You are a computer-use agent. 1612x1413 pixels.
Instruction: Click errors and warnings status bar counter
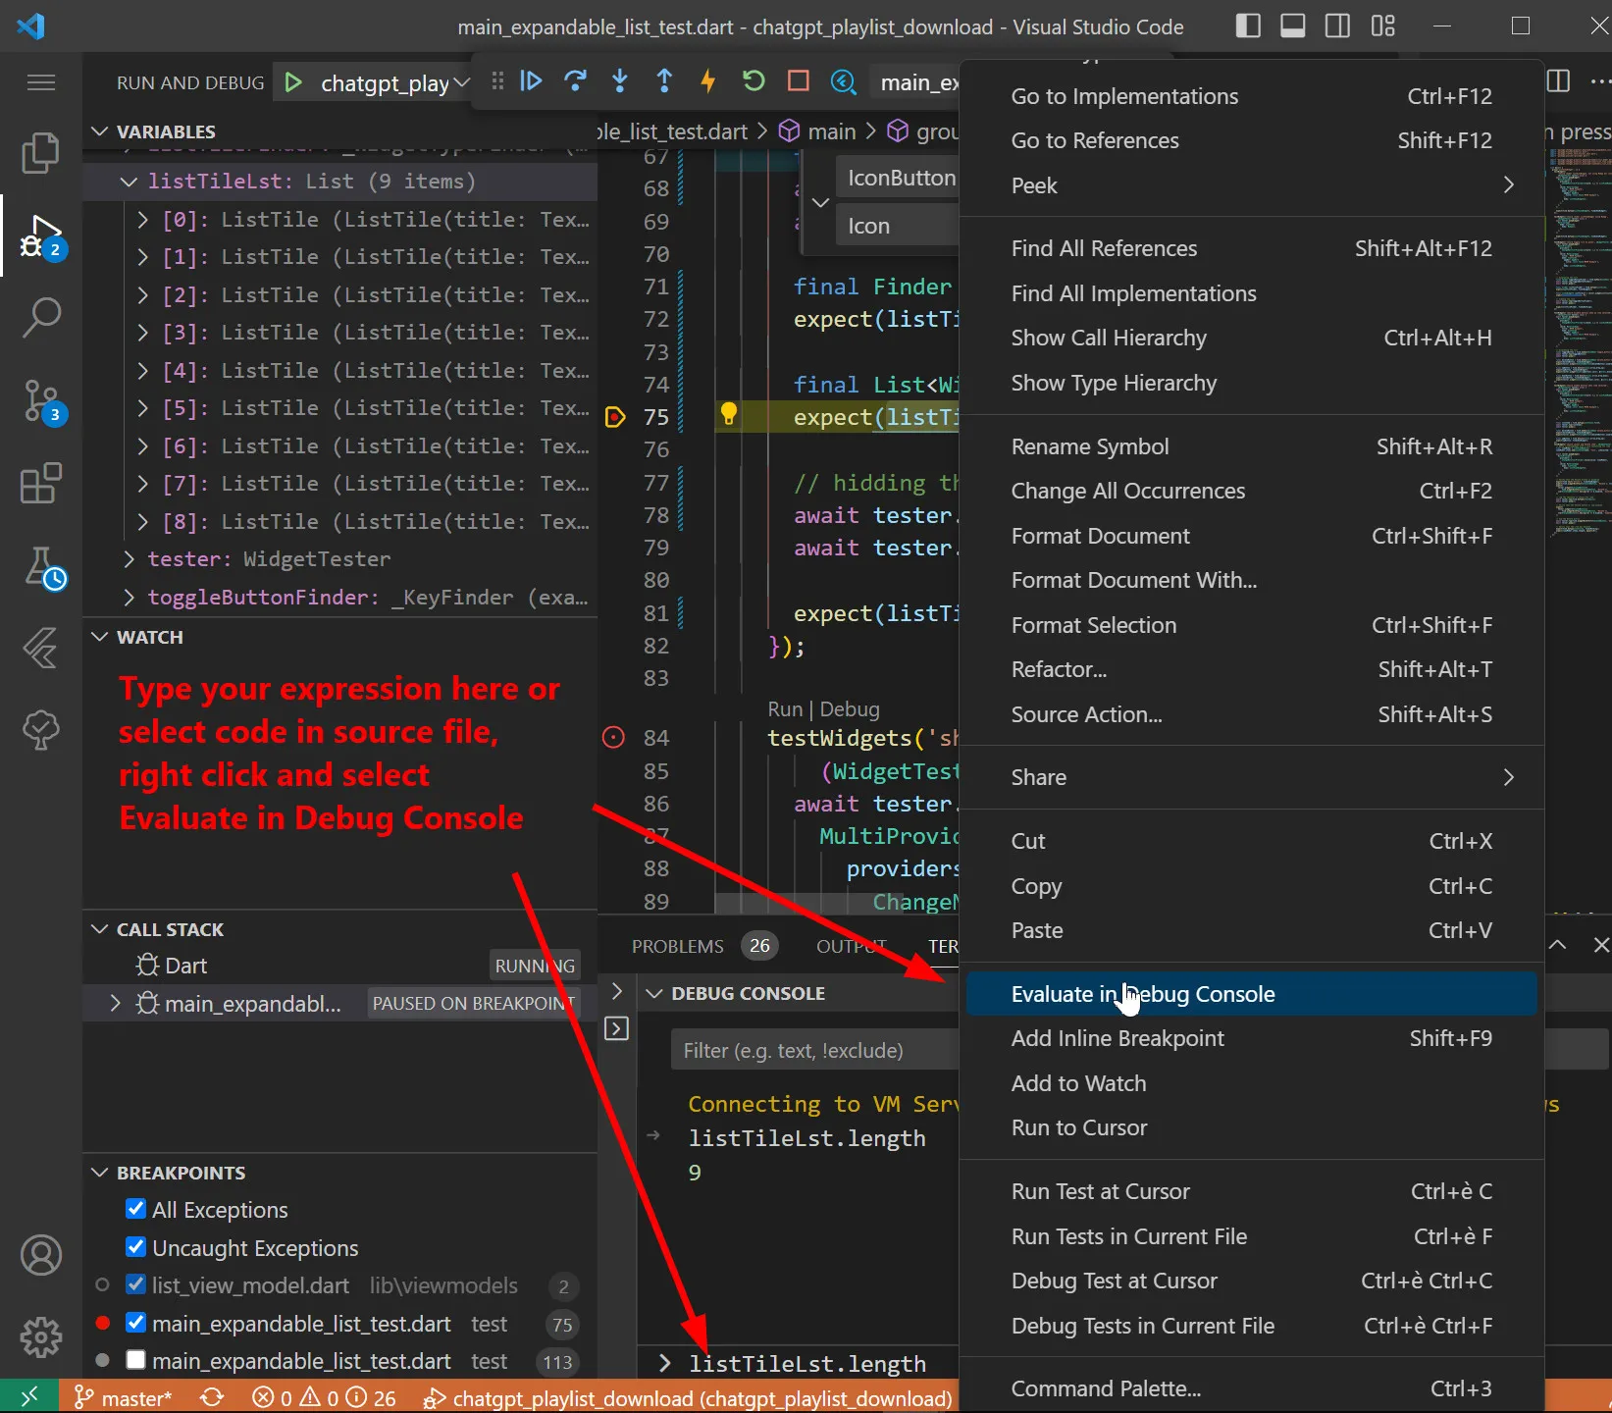324,1397
